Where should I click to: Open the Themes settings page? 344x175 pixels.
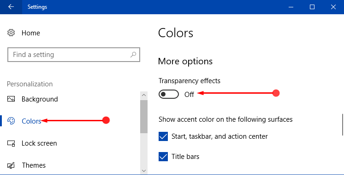pyautogui.click(x=34, y=165)
